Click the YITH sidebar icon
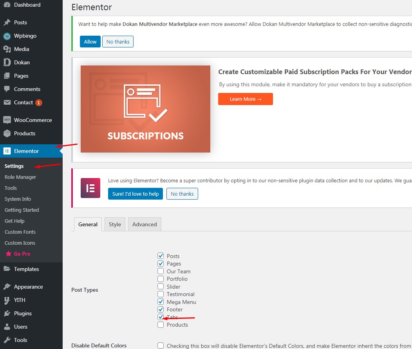 tap(7, 300)
